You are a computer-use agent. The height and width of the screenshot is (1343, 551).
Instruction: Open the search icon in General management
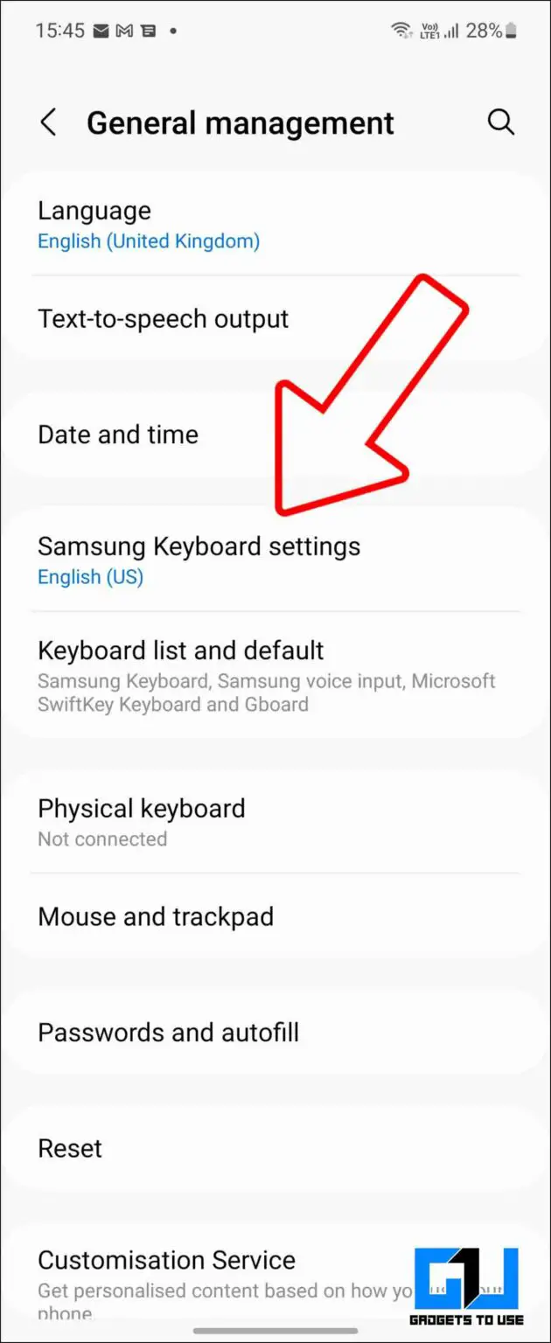point(501,122)
